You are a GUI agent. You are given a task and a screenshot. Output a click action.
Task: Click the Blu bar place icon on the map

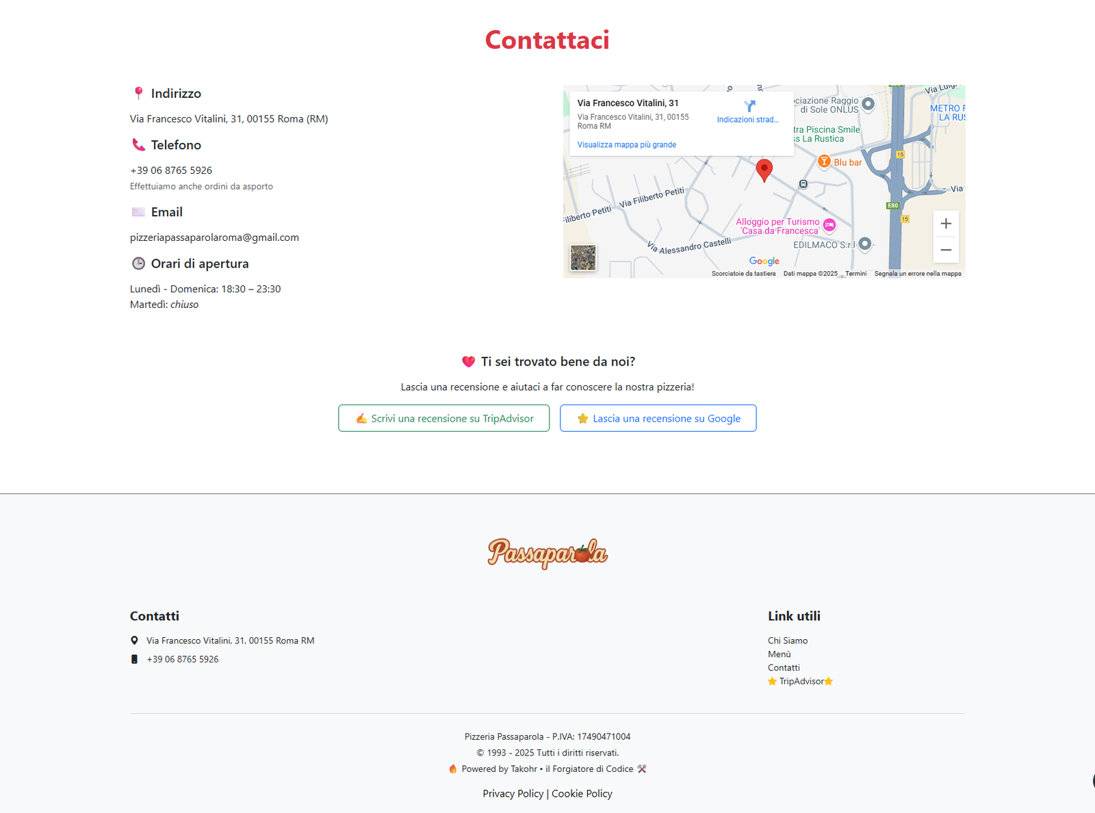point(825,162)
